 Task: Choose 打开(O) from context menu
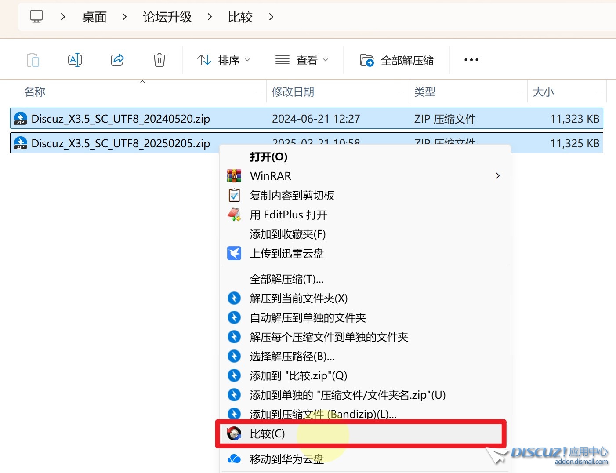click(268, 157)
